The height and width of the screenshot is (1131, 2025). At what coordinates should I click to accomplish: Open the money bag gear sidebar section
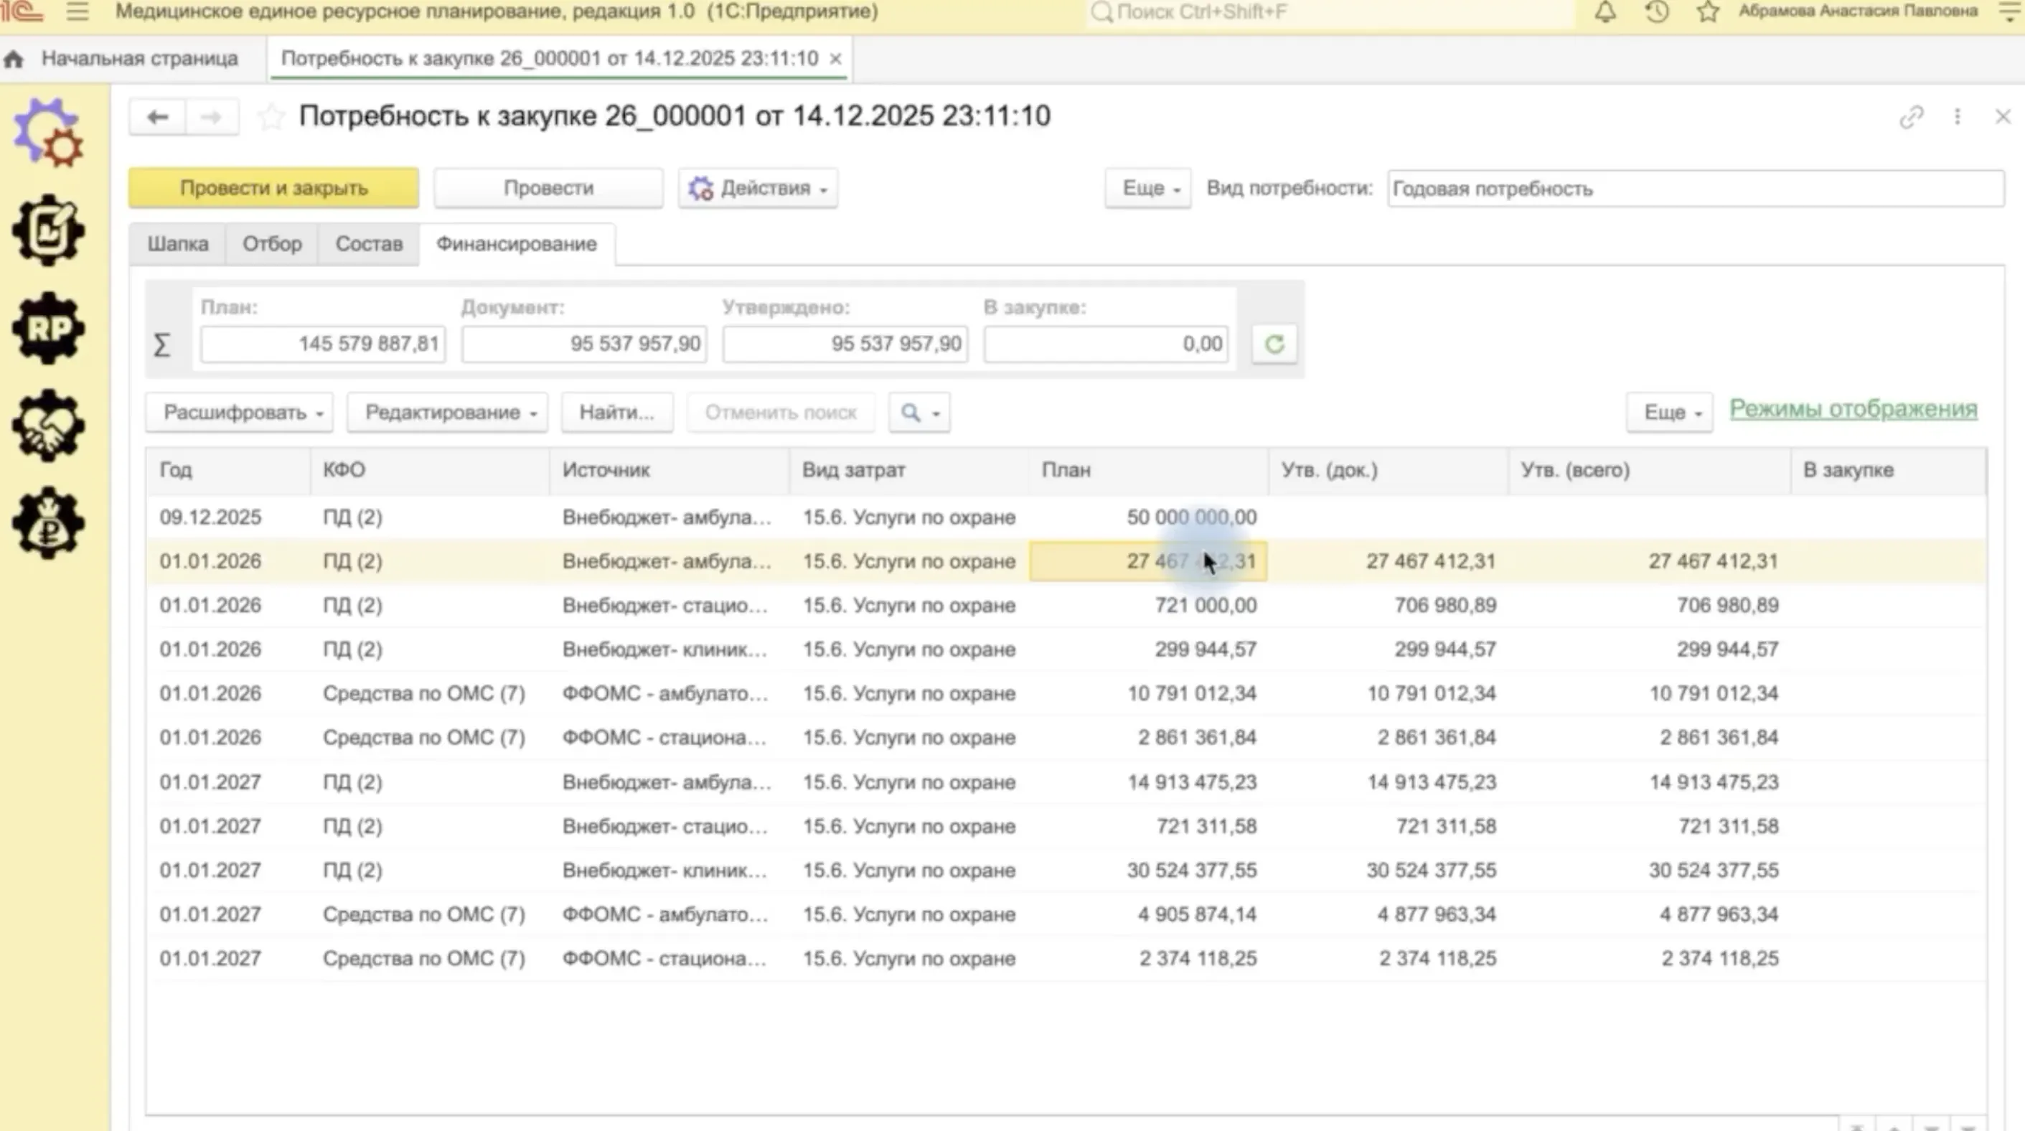49,523
